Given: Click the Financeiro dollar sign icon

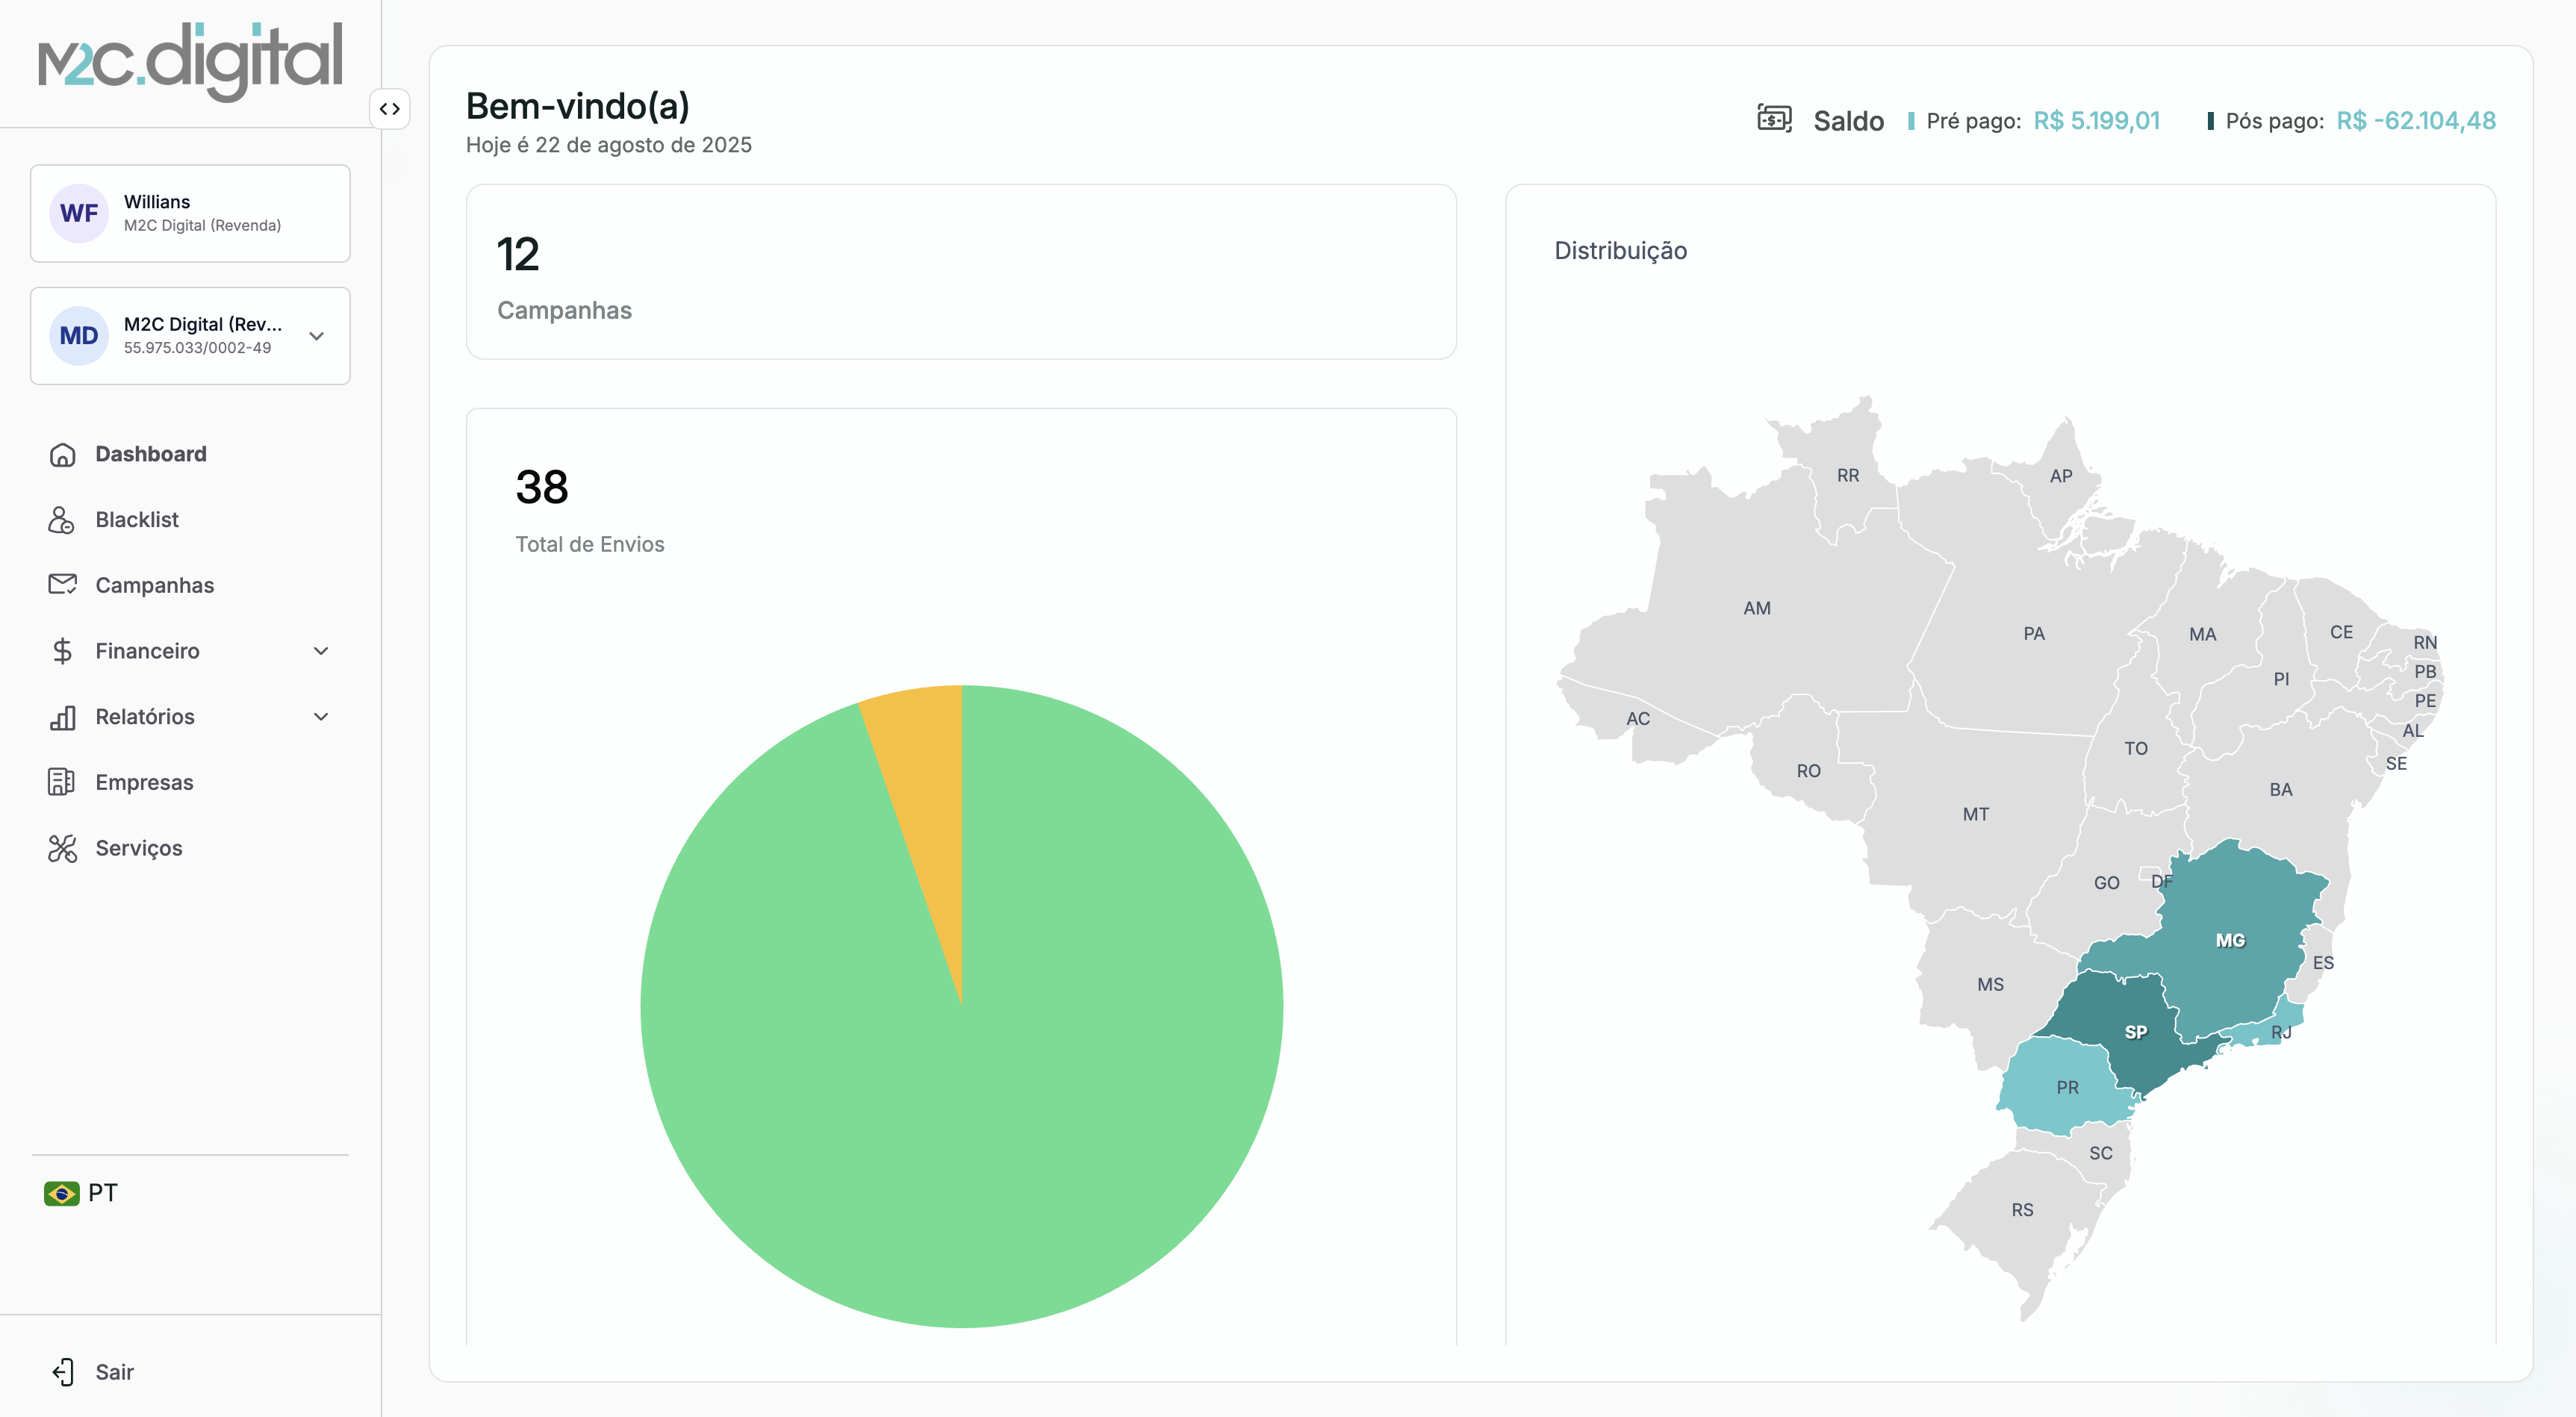Looking at the screenshot, I should [62, 651].
